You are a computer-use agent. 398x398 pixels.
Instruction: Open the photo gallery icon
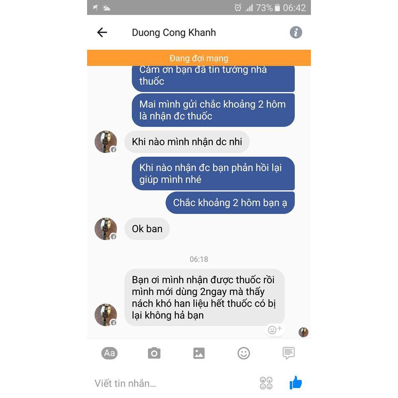pos(199,353)
